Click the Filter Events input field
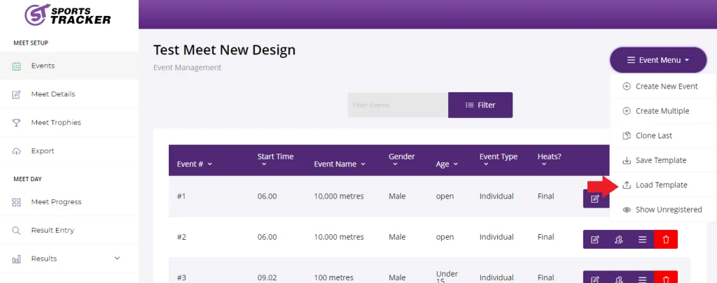This screenshot has height=283, width=717. [398, 105]
